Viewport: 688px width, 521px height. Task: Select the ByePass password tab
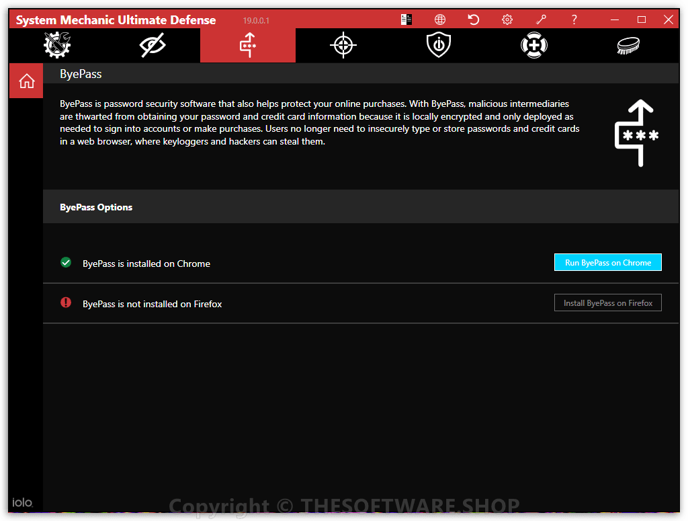(248, 45)
